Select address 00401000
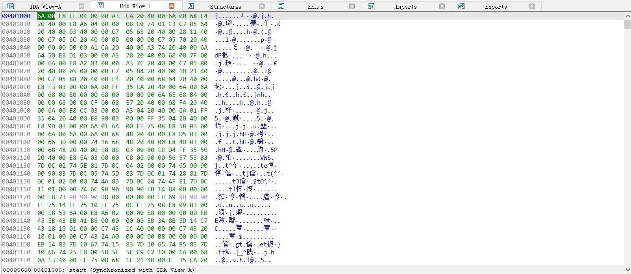The height and width of the screenshot is (274, 631). 16,16
